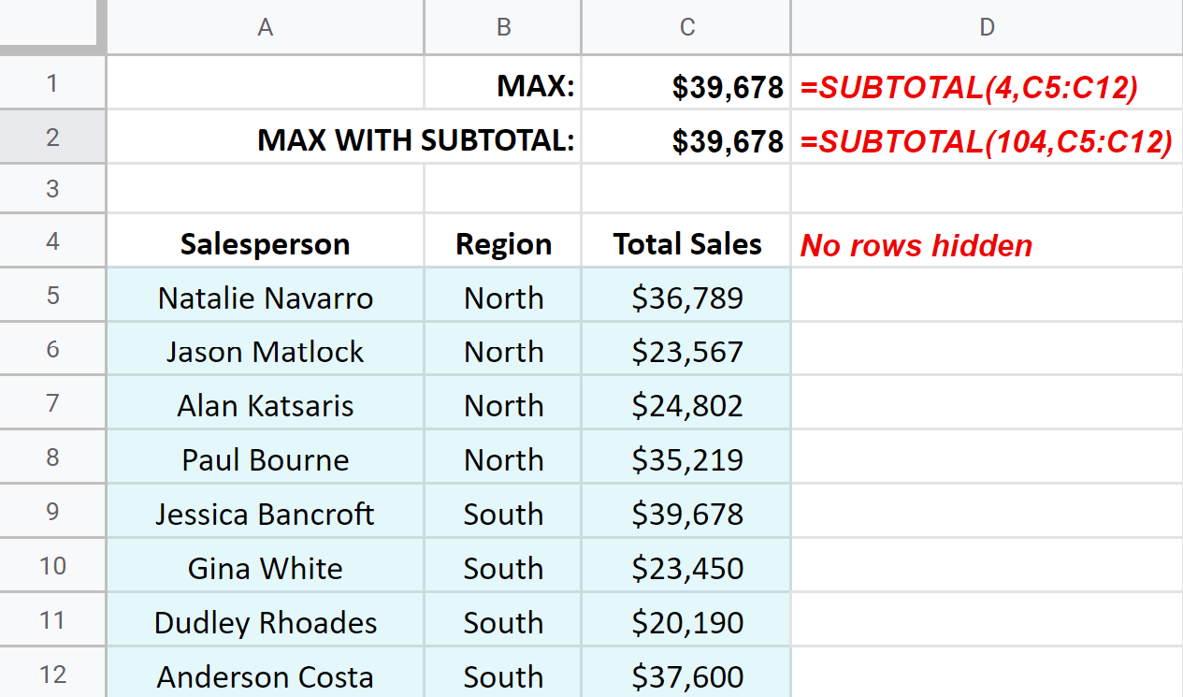Select the $39,678 sales cell in row 9

[686, 512]
